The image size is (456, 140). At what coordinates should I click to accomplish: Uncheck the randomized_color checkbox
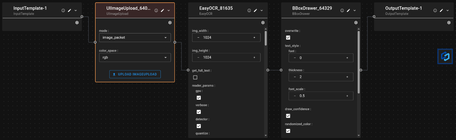pos(288,131)
